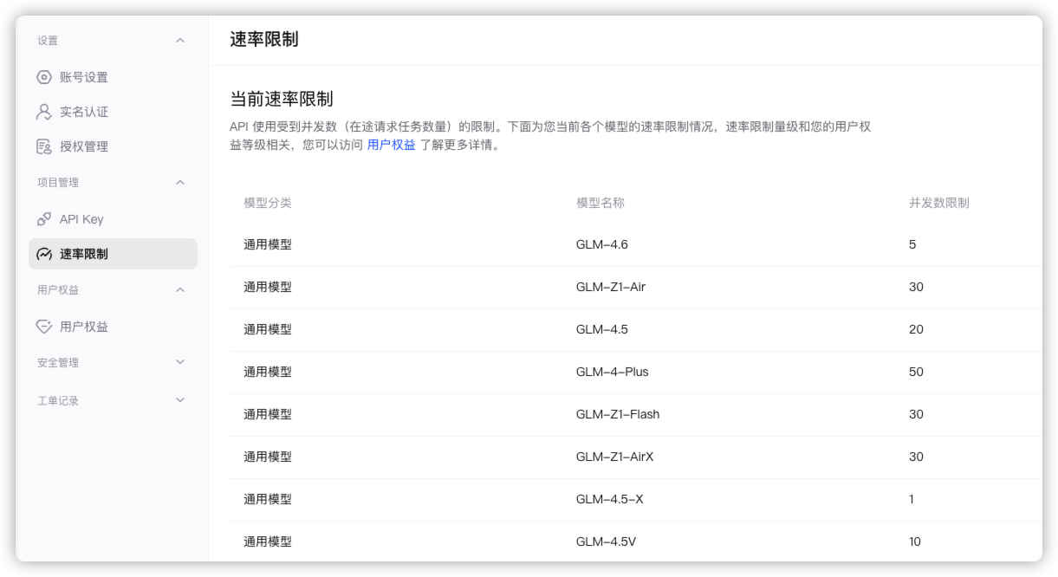Expand the 安全管理 section chevron
The width and height of the screenshot is (1058, 577).
pyautogui.click(x=180, y=363)
